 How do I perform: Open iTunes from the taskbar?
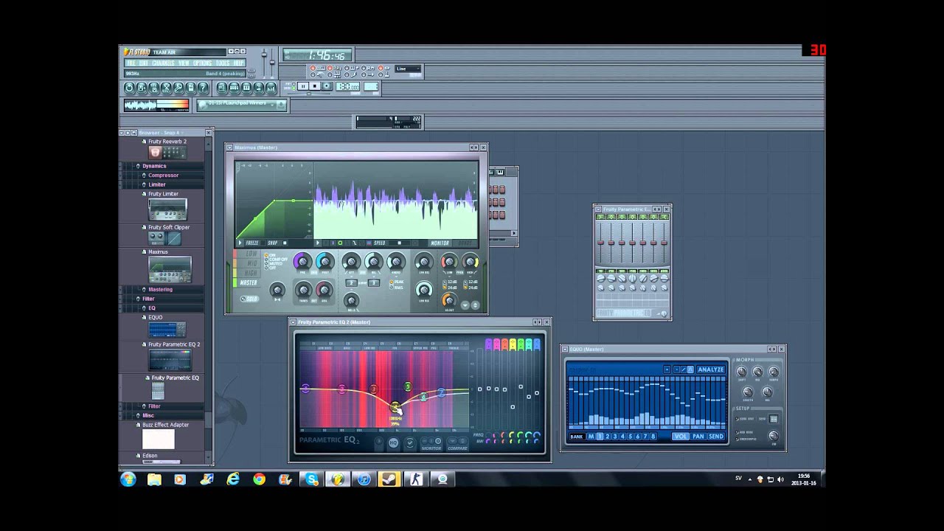coord(364,479)
